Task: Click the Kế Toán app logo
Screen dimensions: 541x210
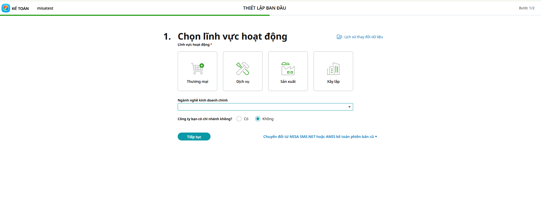Action: tap(6, 8)
